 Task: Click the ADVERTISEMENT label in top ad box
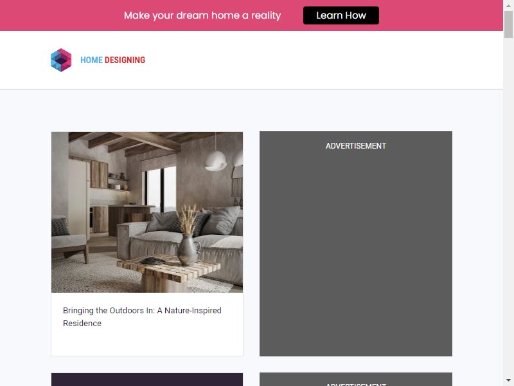coord(356,146)
